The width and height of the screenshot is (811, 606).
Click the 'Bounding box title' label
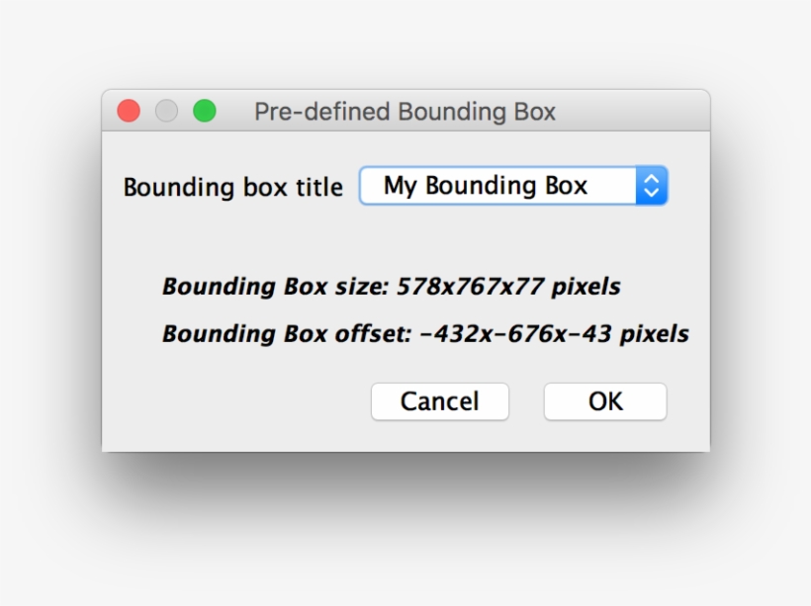coord(232,187)
